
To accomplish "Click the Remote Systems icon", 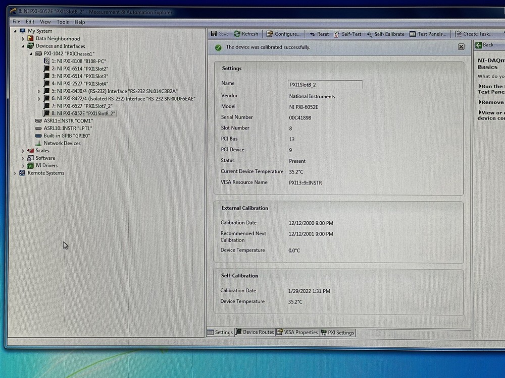I will click(x=22, y=173).
